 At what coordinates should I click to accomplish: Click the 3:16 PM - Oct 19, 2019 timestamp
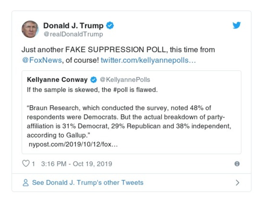tap(76, 164)
